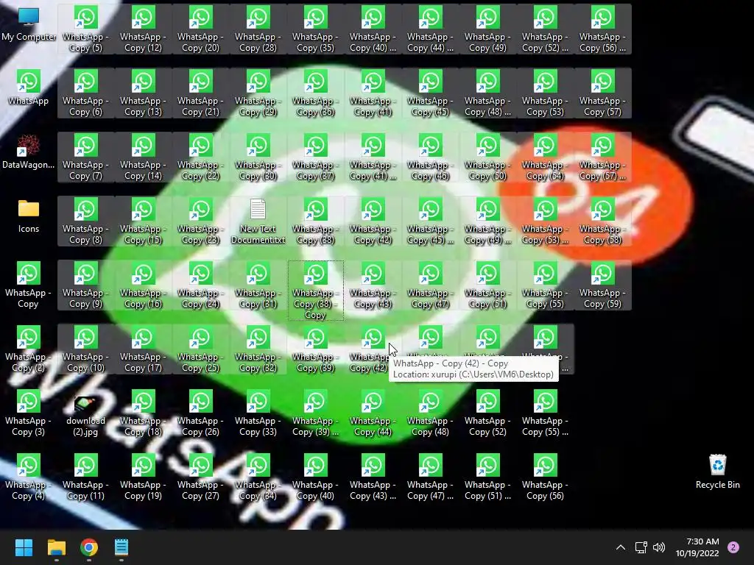Select WhatsApp - Copy (50) shortcut
The height and width of the screenshot is (565, 754).
[x=487, y=157]
